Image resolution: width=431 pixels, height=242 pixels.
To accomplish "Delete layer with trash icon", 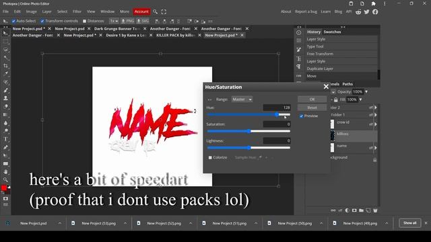I will (375, 210).
